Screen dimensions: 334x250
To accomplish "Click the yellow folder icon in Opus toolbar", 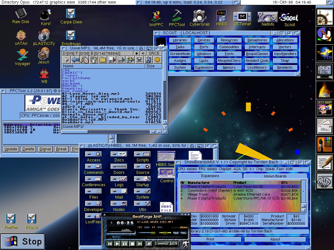I will point(103,60).
